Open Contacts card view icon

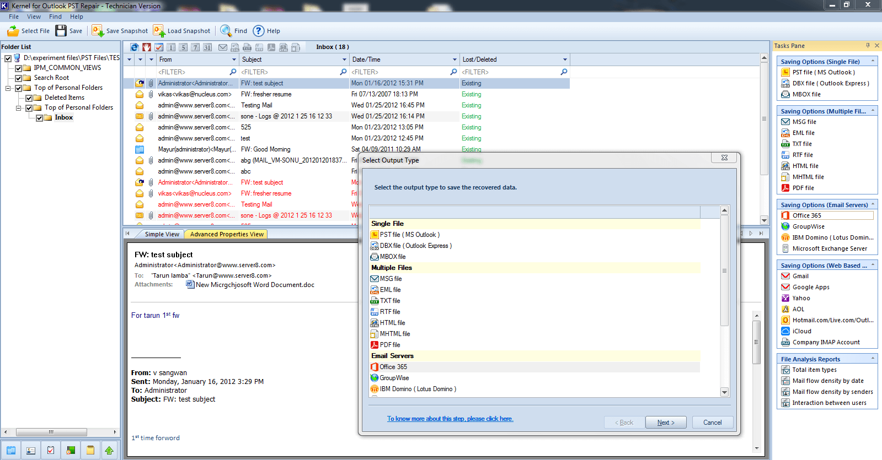pyautogui.click(x=31, y=451)
